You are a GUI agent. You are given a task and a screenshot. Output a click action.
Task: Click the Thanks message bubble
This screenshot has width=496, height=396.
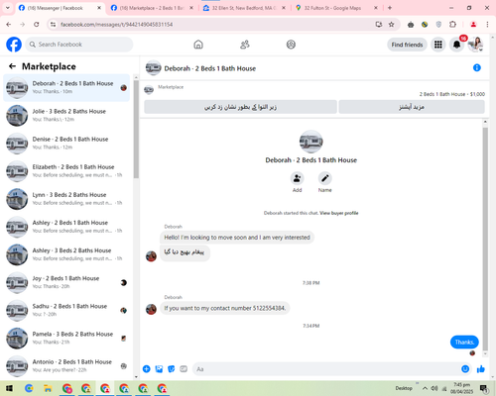[464, 343]
